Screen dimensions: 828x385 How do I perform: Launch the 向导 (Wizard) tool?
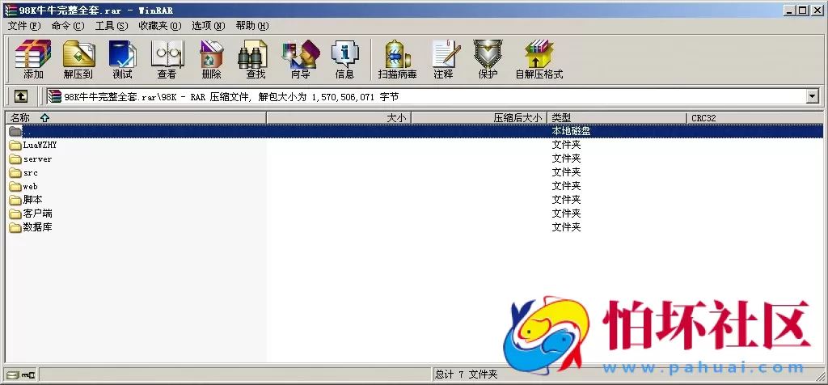click(301, 60)
